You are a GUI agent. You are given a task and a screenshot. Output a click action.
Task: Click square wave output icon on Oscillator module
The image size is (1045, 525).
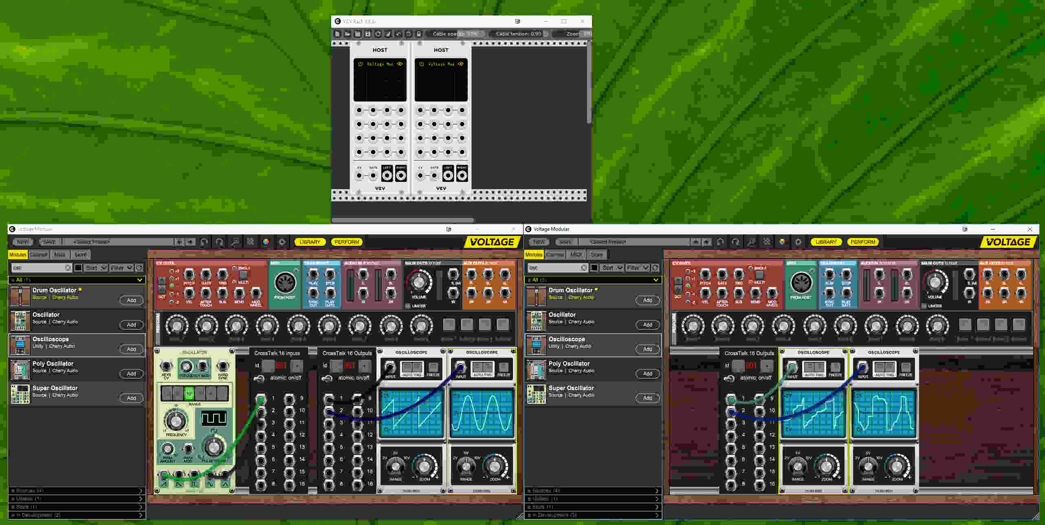click(194, 484)
